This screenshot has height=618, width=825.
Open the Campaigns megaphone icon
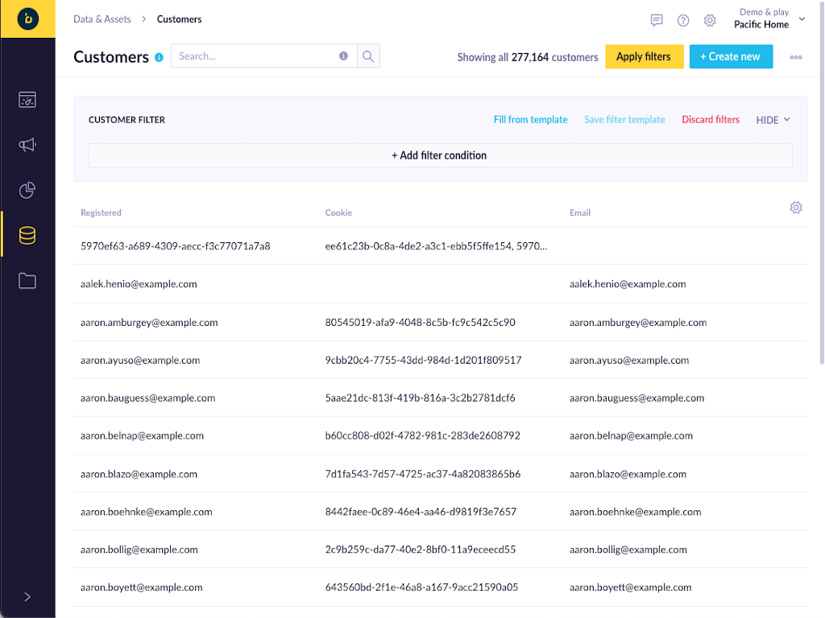point(27,145)
